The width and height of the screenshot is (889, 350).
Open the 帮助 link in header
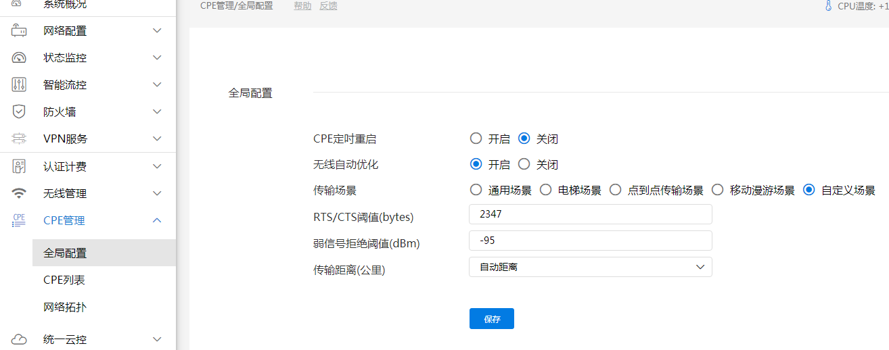[302, 6]
